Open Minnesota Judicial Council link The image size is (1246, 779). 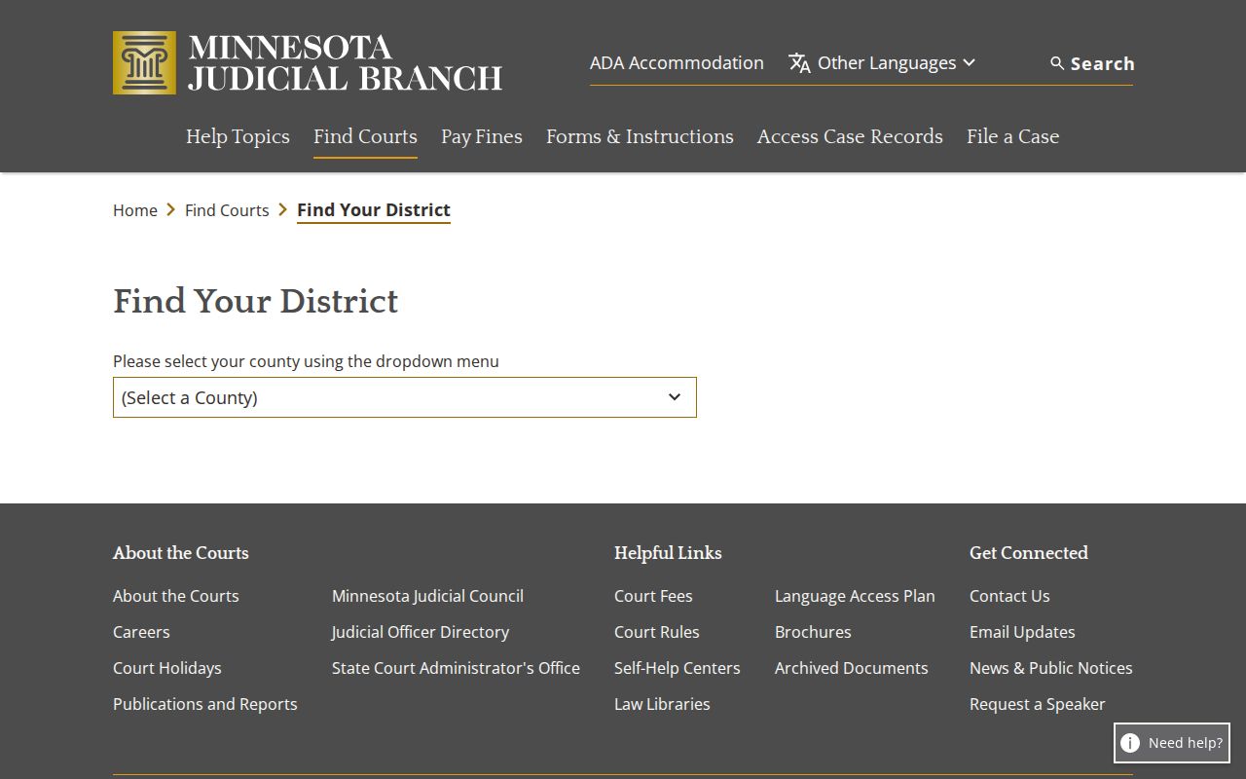[427, 596]
